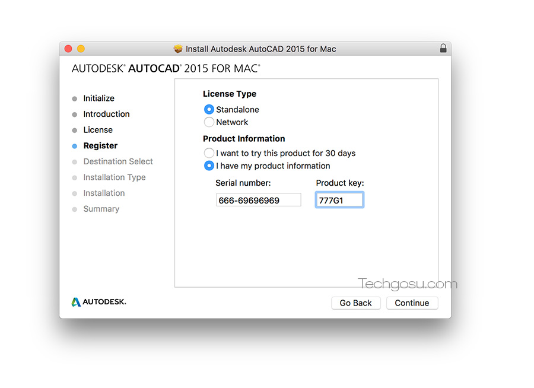The width and height of the screenshot is (534, 388).
Task: Click the Summary step in sidebar
Action: (x=101, y=209)
